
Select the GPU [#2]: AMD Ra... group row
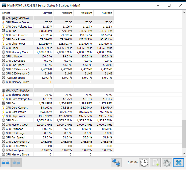tap(57, 18)
